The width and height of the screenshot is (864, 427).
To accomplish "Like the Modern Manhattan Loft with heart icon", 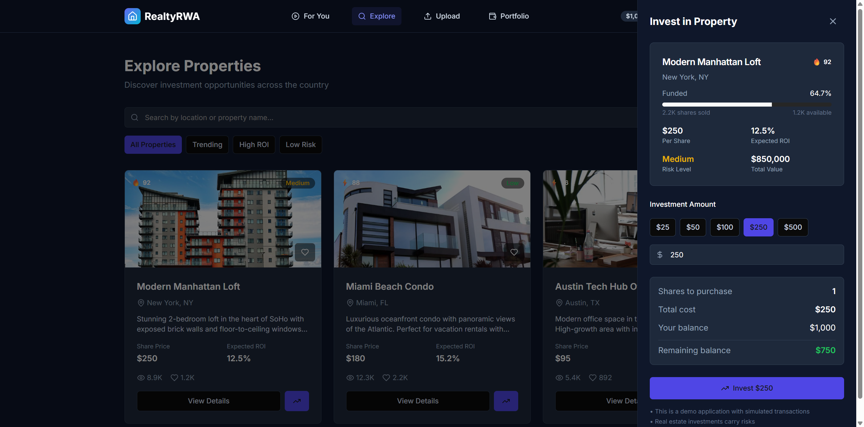I will 305,252.
